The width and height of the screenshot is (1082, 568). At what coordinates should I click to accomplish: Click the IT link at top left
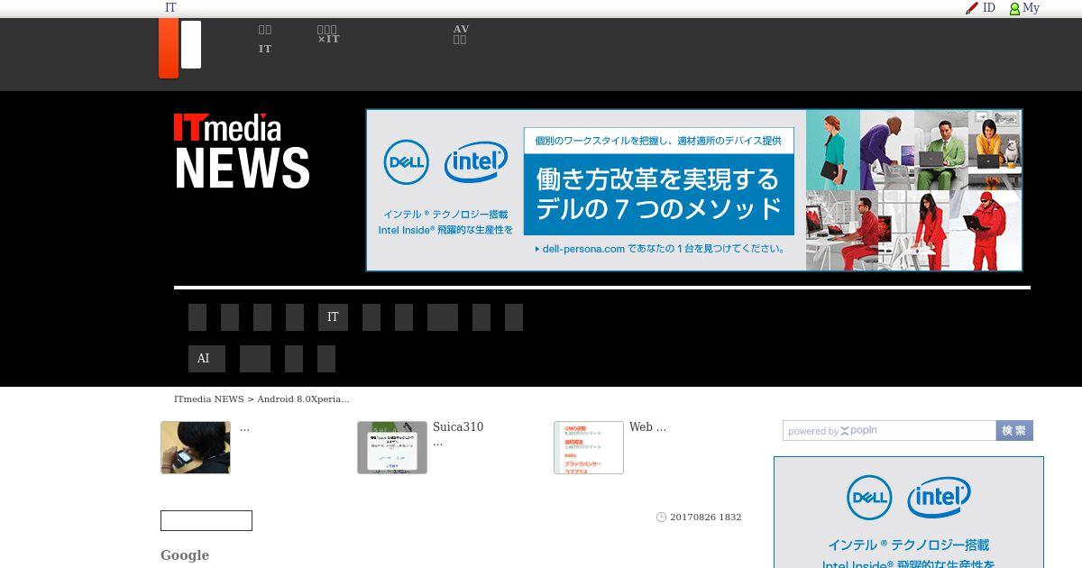coord(170,7)
